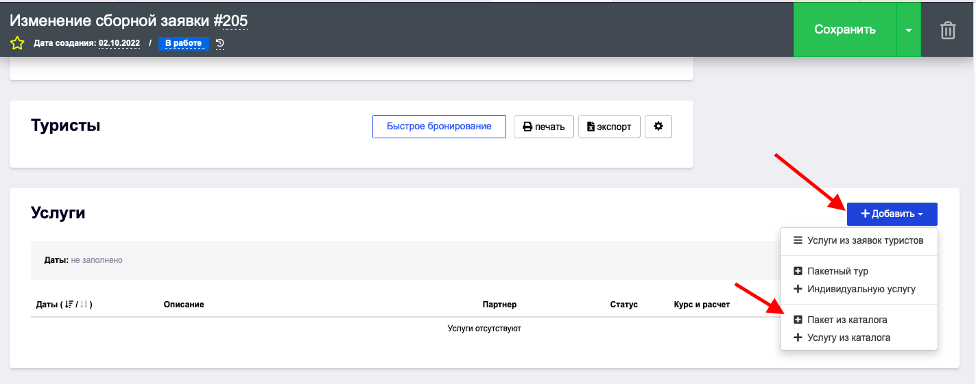Print the tourists list via печать
Image resolution: width=976 pixels, height=384 pixels.
[544, 127]
